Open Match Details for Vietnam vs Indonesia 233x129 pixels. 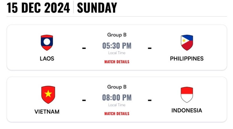(x=117, y=114)
